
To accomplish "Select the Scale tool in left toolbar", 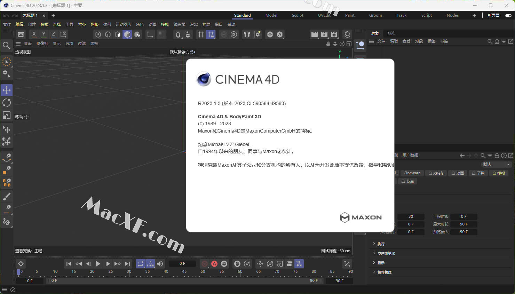I will pyautogui.click(x=7, y=115).
